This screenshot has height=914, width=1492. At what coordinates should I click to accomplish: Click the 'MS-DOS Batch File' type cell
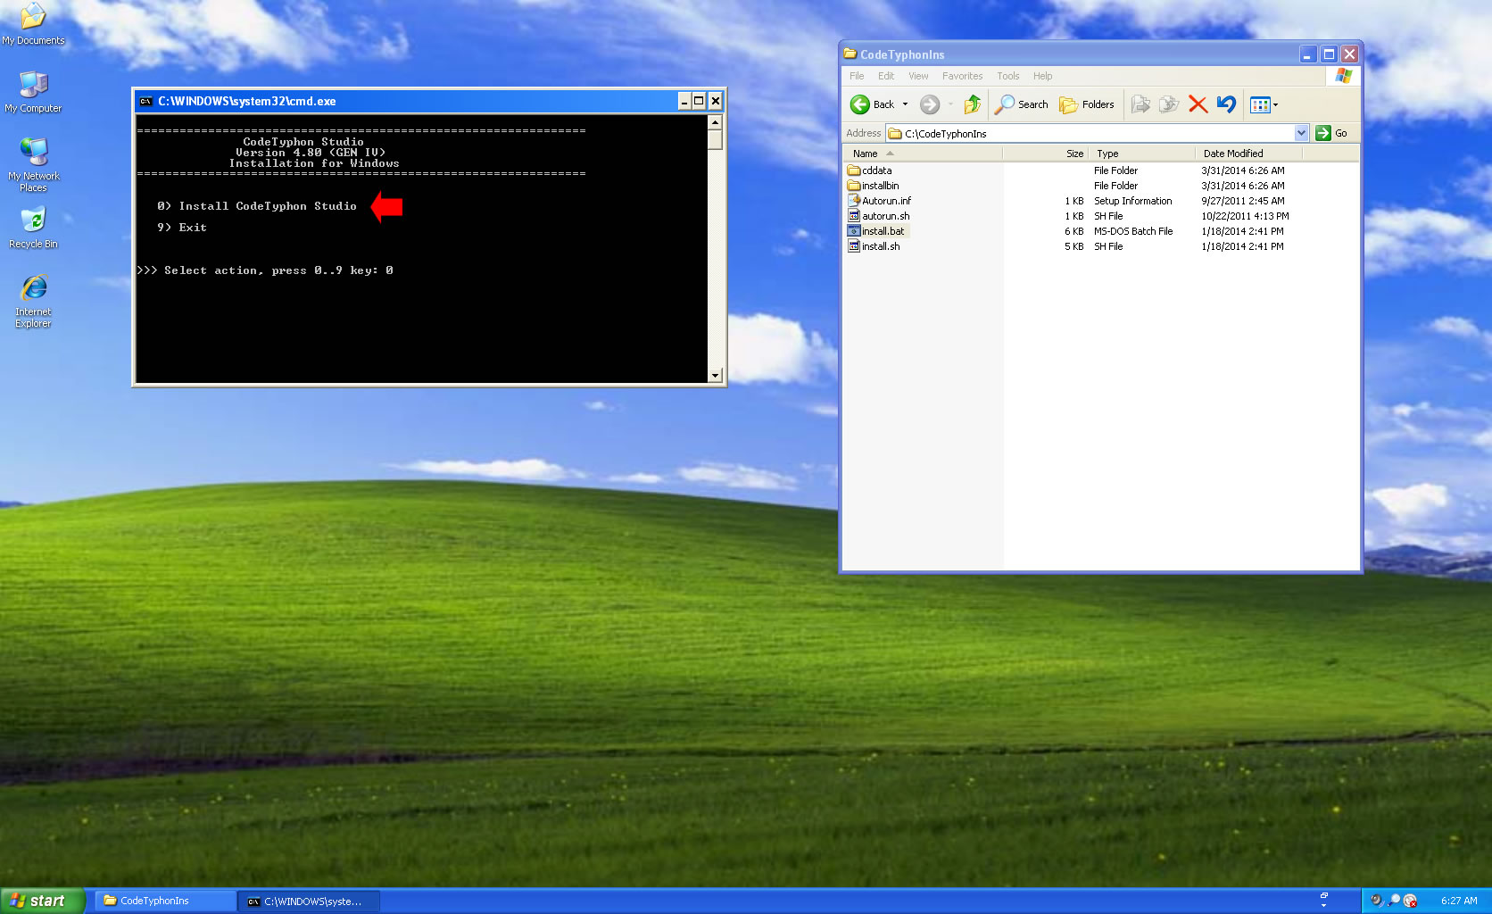point(1133,231)
